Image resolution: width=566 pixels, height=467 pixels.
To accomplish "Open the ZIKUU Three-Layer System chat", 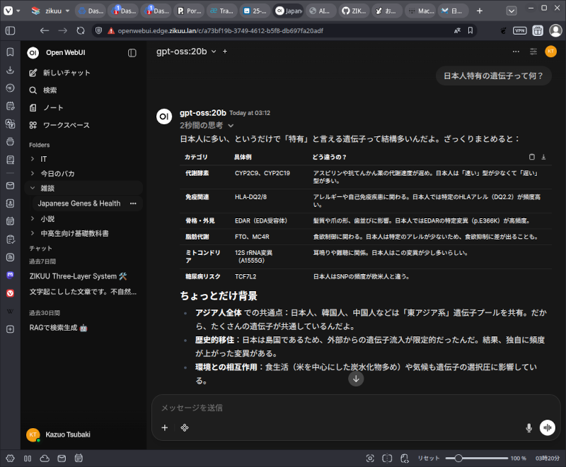I will pyautogui.click(x=78, y=276).
